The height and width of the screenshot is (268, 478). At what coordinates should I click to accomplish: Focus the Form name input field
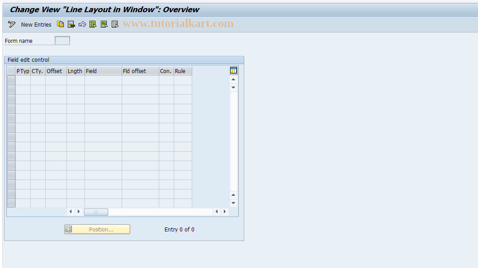(x=62, y=41)
